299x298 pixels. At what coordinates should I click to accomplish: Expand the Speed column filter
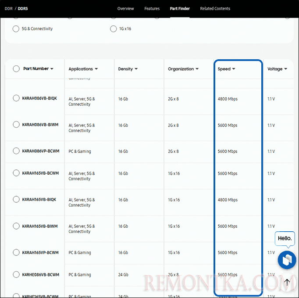[x=227, y=69]
